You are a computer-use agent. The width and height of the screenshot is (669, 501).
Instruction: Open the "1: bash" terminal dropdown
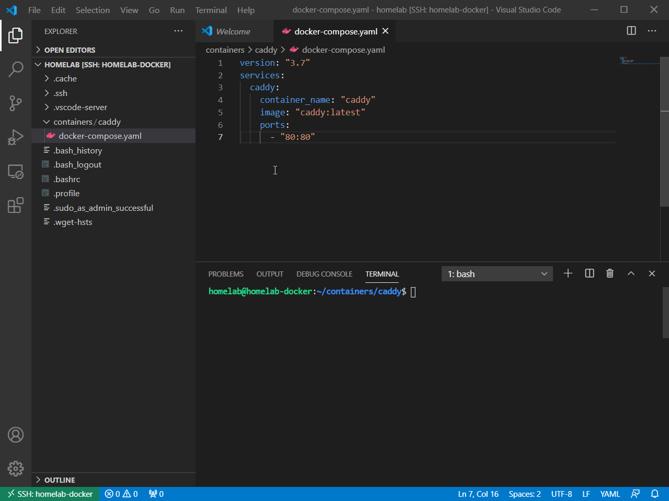coord(497,273)
